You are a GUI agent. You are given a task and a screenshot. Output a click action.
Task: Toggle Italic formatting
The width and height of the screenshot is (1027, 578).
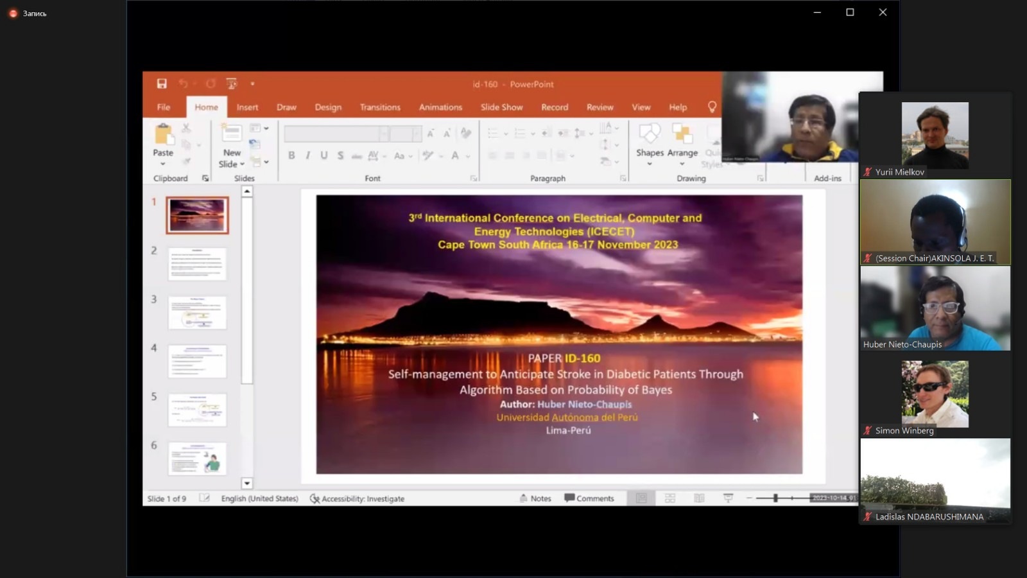pos(308,155)
